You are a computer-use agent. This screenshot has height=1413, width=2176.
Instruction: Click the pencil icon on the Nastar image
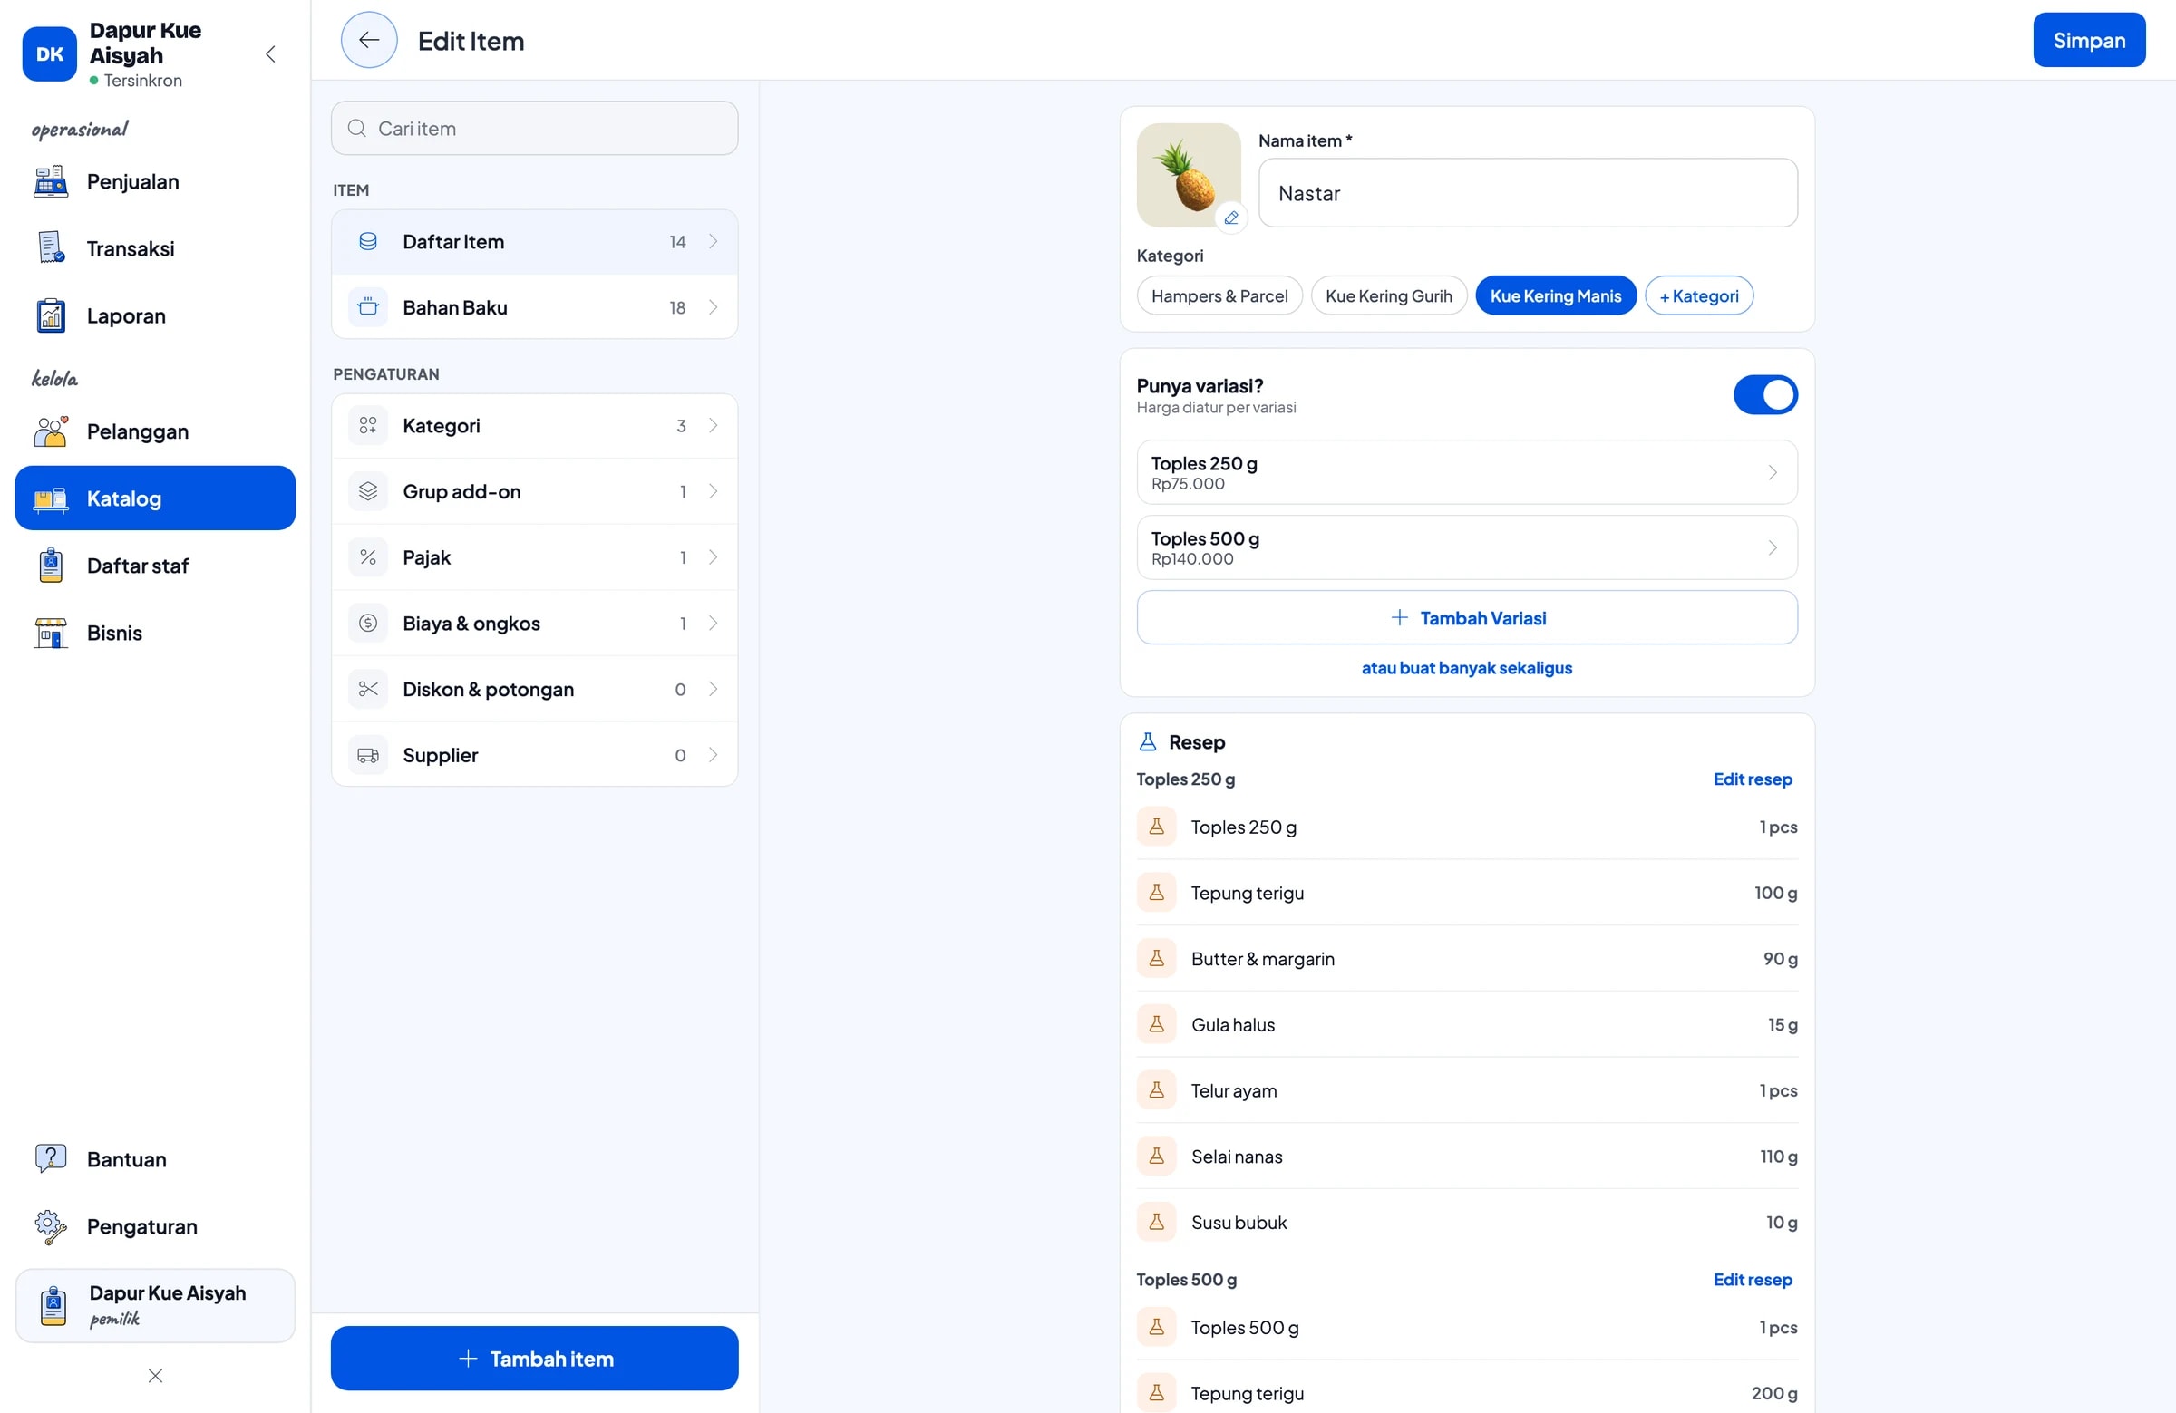coord(1230,218)
